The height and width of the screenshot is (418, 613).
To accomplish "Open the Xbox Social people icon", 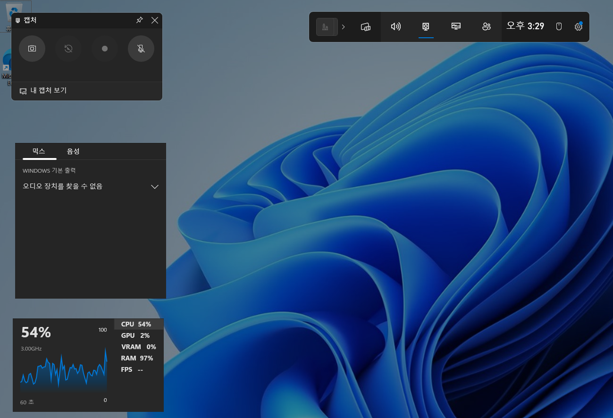I will tap(487, 27).
